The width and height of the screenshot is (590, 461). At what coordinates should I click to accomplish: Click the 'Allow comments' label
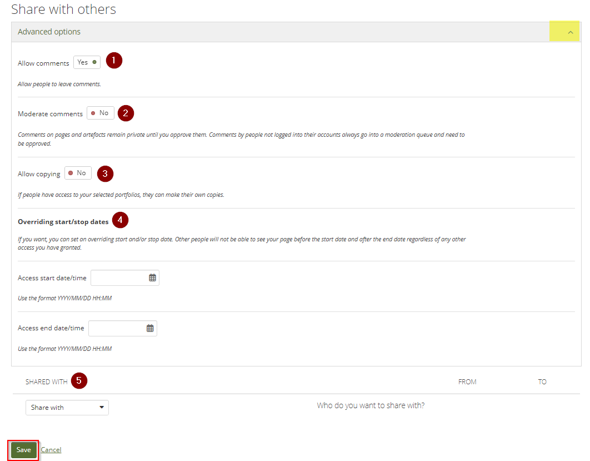[43, 63]
